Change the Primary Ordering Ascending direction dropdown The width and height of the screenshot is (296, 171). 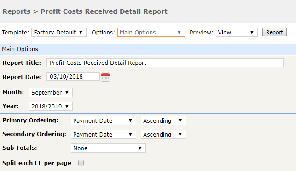pyautogui.click(x=163, y=120)
